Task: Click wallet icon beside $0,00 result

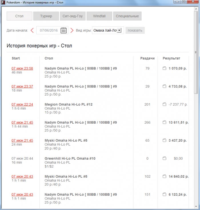Action: [x=164, y=159]
